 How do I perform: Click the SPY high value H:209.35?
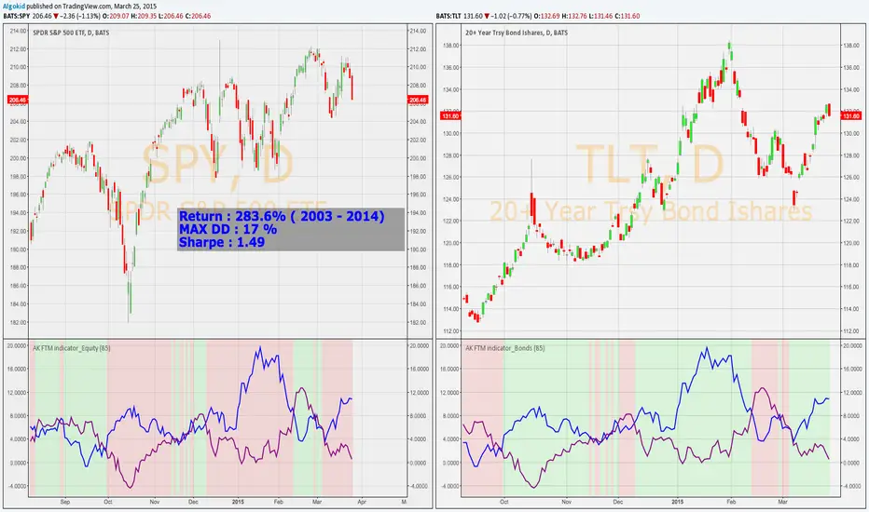click(144, 16)
